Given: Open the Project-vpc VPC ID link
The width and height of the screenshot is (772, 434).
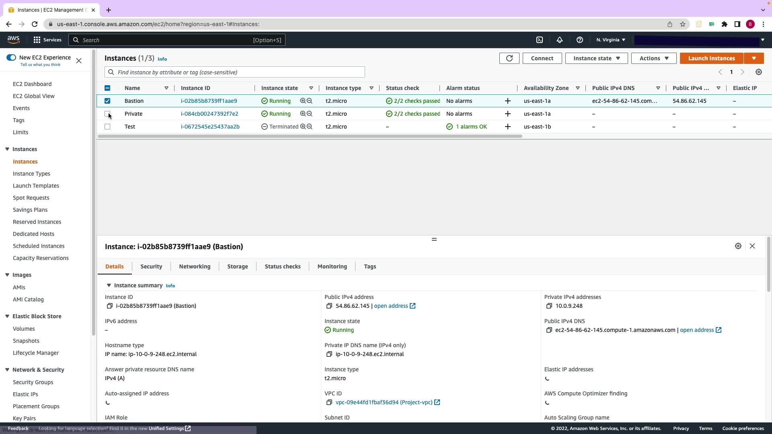Looking at the screenshot, I should 384,402.
